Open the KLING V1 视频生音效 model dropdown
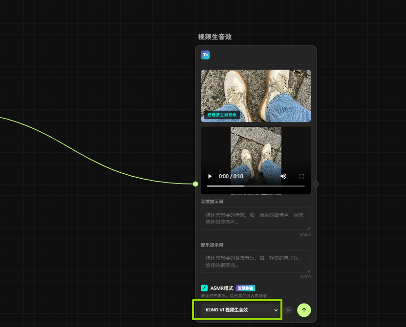Viewport: 406px width, 327px height. (241, 310)
